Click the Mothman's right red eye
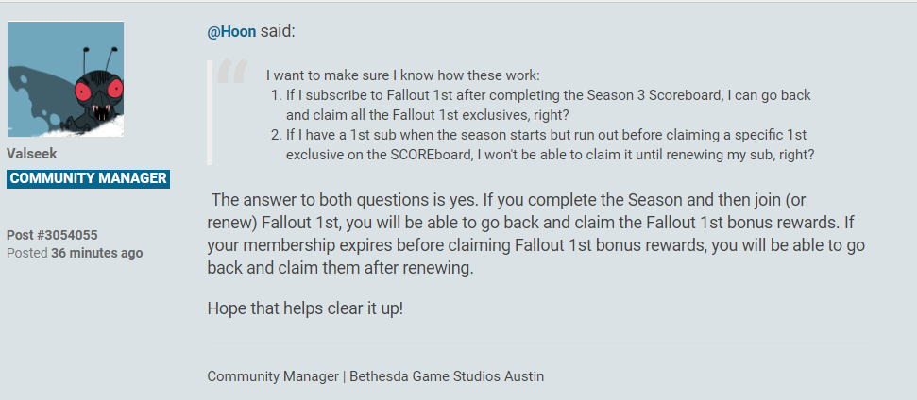Screen dimensions: 917x400 pyautogui.click(x=114, y=88)
